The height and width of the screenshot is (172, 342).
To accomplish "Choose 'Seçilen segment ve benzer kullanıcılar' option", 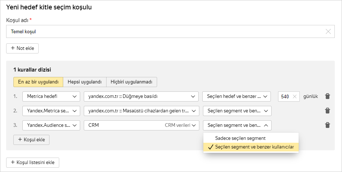I will pos(254,147).
